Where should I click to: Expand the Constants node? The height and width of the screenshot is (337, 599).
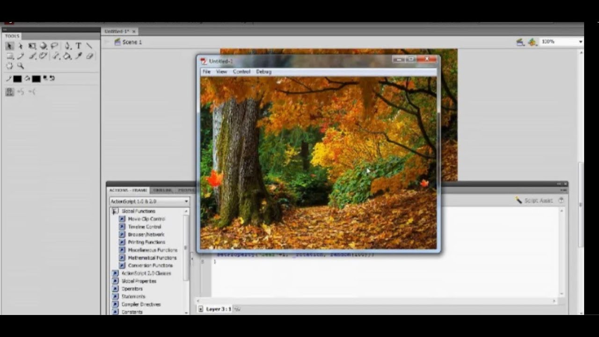tap(115, 312)
